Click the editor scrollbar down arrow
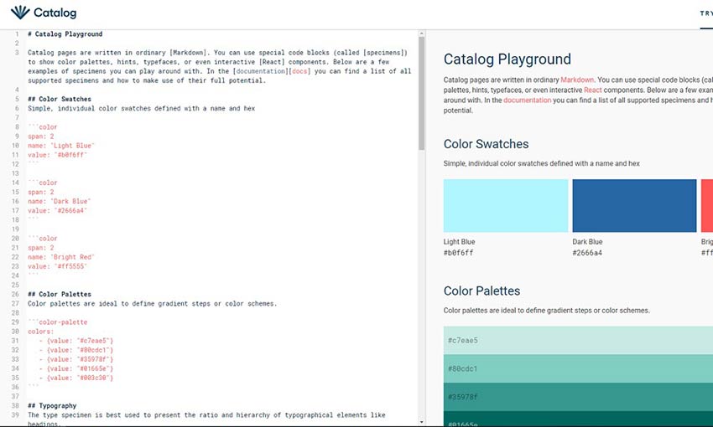Image resolution: width=713 pixels, height=427 pixels. pyautogui.click(x=422, y=422)
